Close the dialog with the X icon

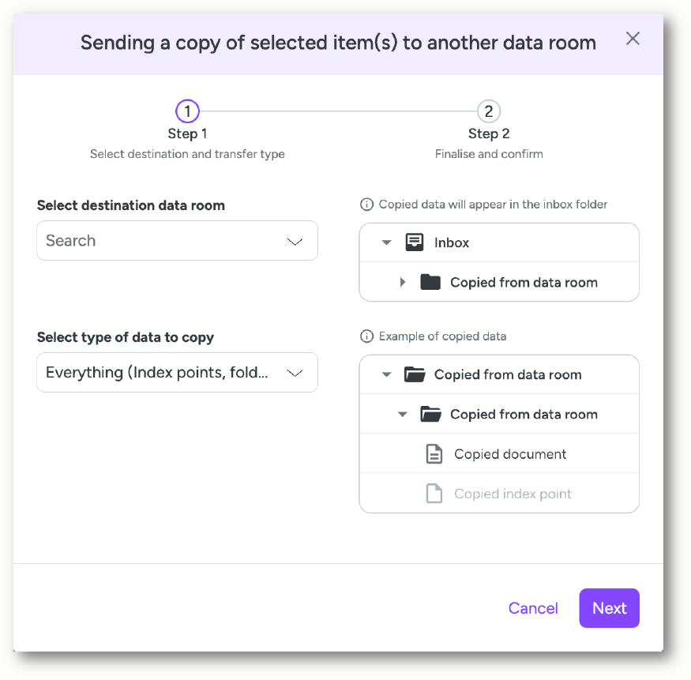633,39
